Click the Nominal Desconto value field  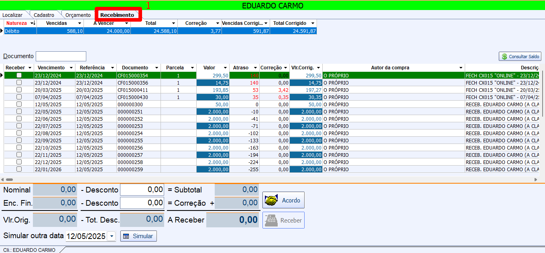point(142,190)
